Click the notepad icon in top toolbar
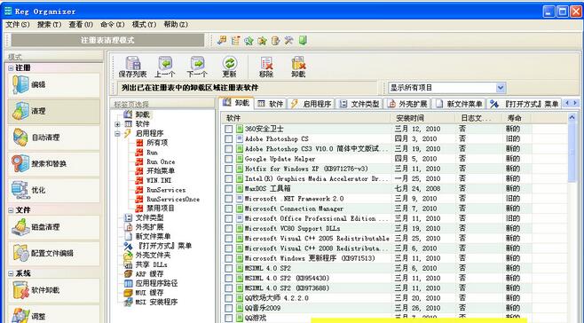This screenshot has width=584, height=323. tap(235, 40)
